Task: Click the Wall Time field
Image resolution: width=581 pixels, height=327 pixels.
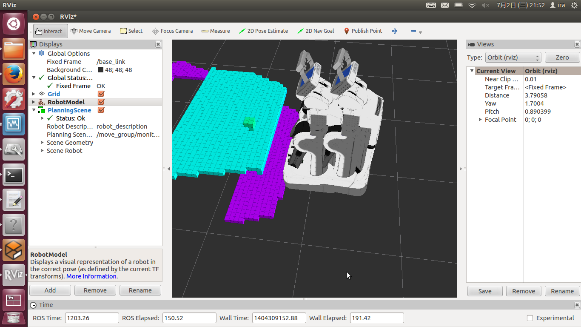Action: click(279, 318)
